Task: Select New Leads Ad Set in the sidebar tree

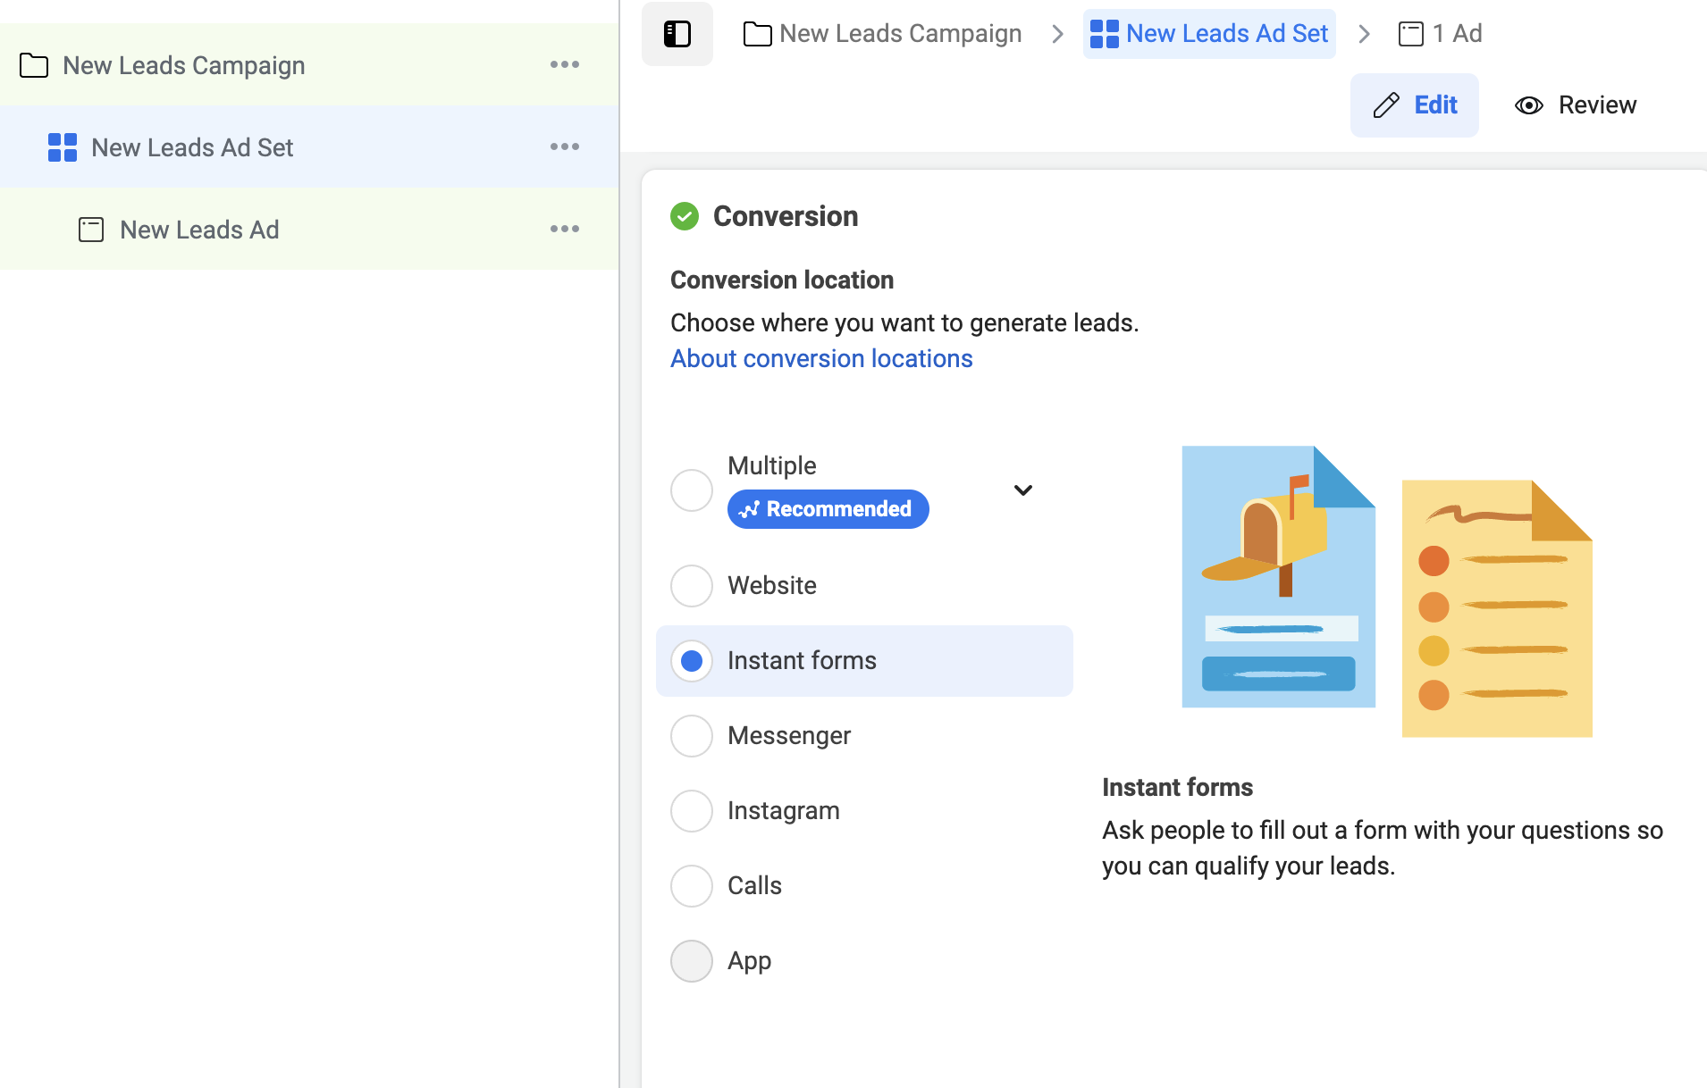Action: click(x=309, y=147)
